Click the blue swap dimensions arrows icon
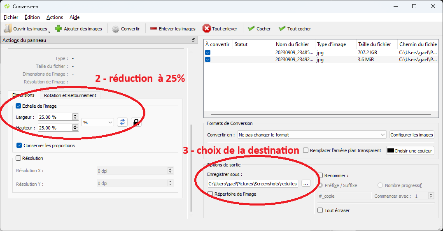 click(x=122, y=122)
